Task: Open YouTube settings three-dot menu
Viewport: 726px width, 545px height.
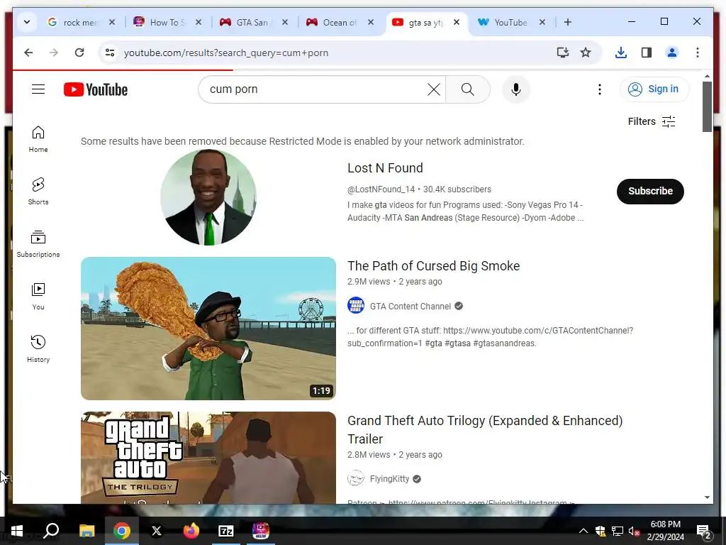Action: 600,89
